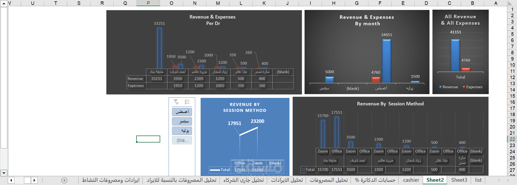Open the ايرادات ومصروفات النشاط sheet tab
The width and height of the screenshot is (517, 185).
pos(111,180)
